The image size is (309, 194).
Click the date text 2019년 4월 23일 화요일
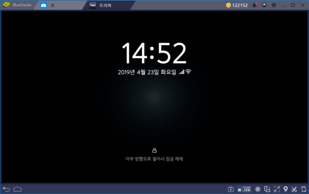[147, 72]
